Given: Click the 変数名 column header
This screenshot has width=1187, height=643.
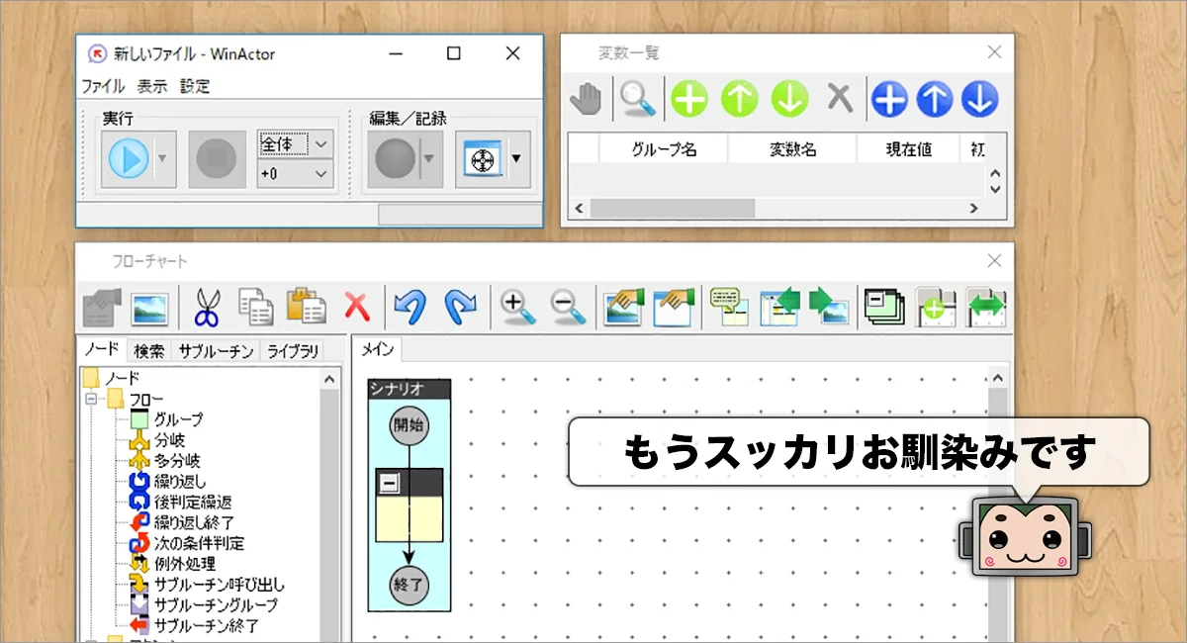Looking at the screenshot, I should pyautogui.click(x=792, y=149).
